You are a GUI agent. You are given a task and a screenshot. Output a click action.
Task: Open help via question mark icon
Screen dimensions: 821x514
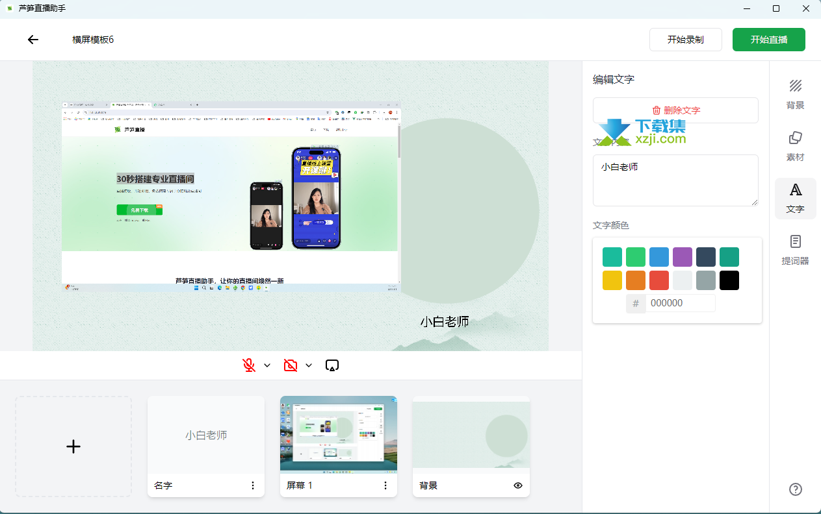pos(795,489)
